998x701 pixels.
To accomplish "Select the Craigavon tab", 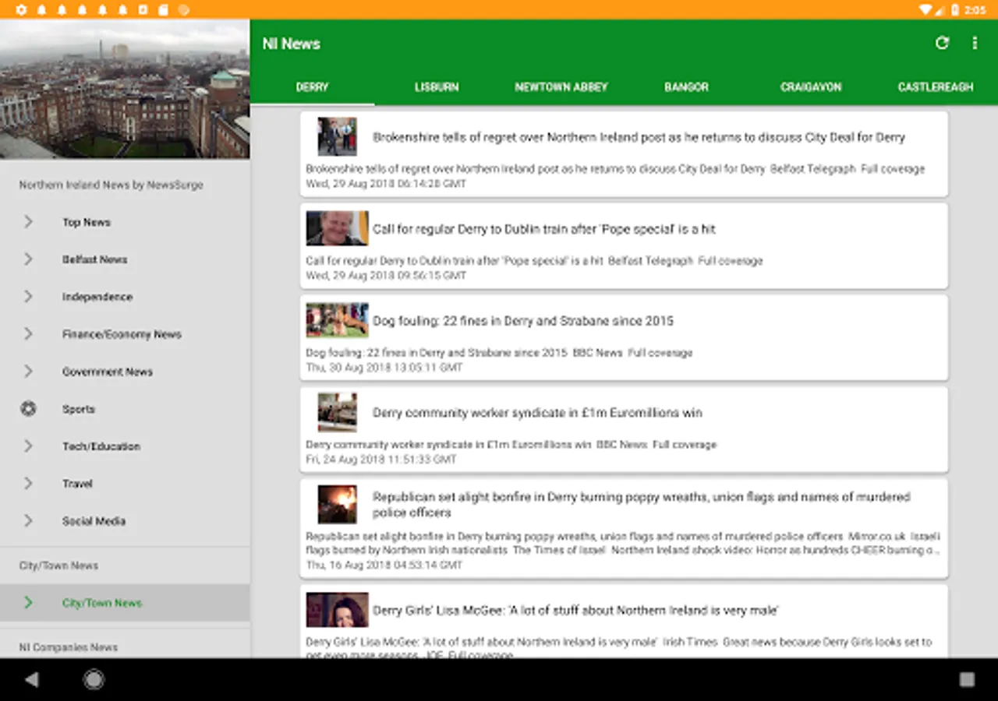I will tap(811, 87).
